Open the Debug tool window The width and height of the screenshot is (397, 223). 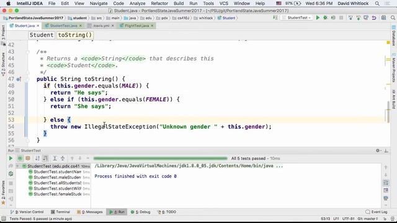coord(140,212)
